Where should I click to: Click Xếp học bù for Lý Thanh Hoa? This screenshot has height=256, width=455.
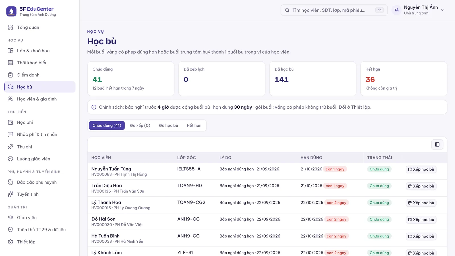point(421,203)
